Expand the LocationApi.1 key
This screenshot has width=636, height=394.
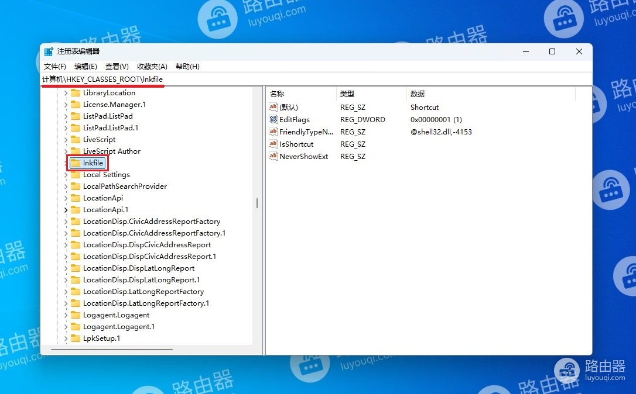[x=66, y=210]
